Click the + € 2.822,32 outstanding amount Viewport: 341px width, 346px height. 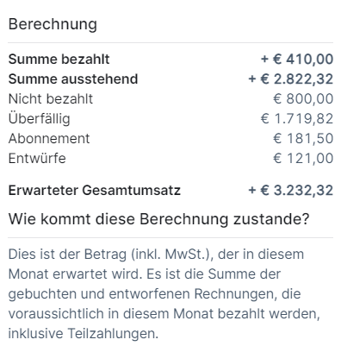tap(291, 79)
